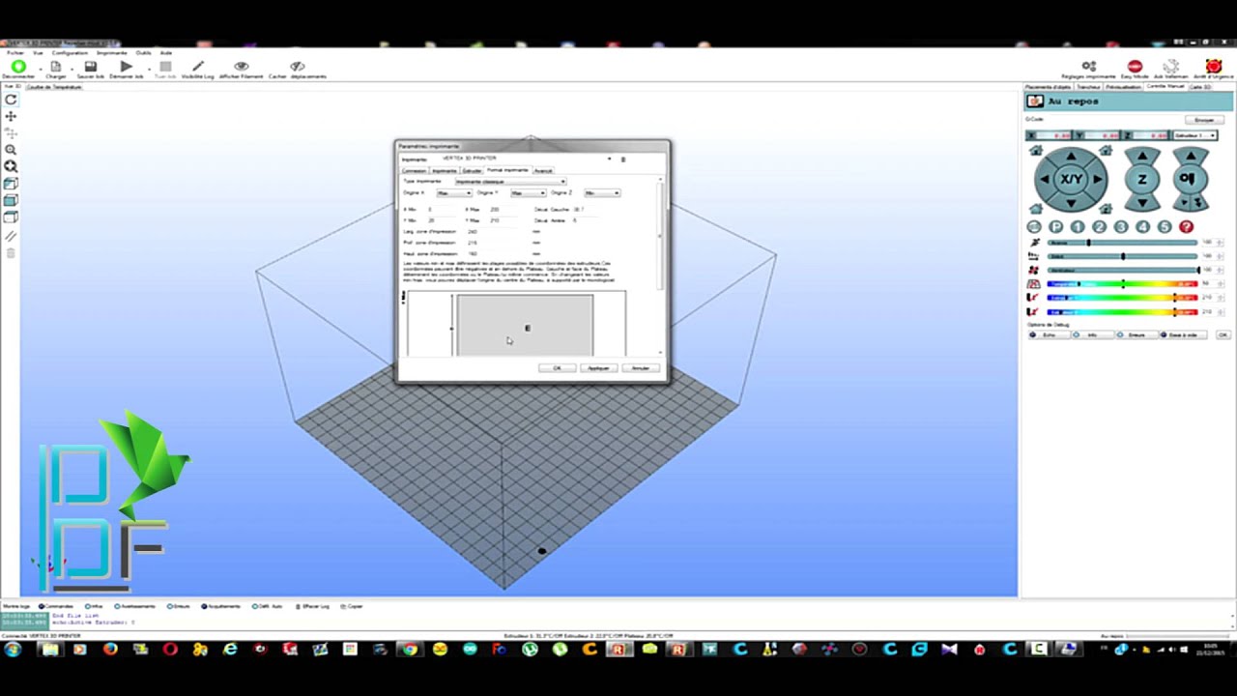
Task: Click the Envoyer G-Code button
Action: click(x=1204, y=120)
